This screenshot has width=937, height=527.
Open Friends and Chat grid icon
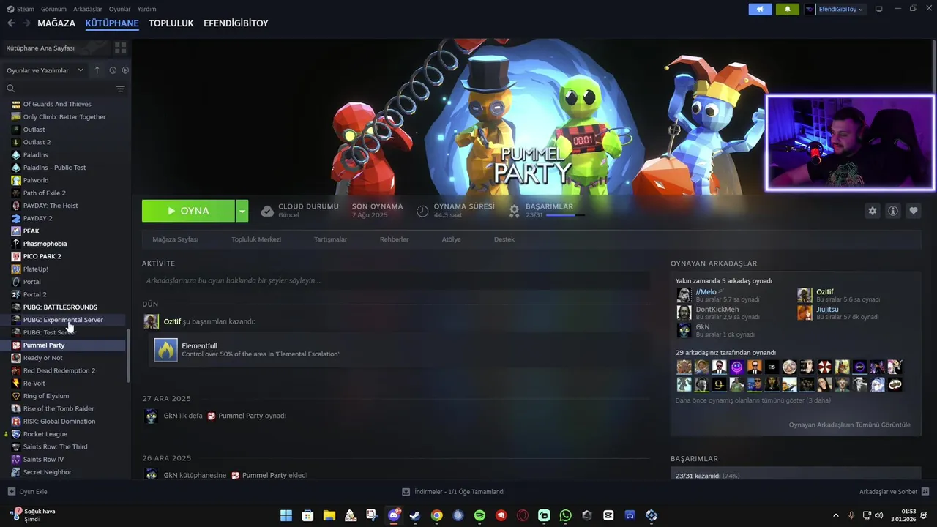click(925, 492)
